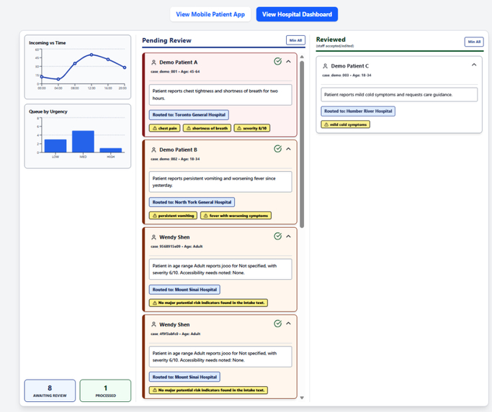Viewport: 492px width, 412px height.
Task: Collapse Wendy Shen case 4f9f3abfc0 card
Action: click(x=288, y=324)
